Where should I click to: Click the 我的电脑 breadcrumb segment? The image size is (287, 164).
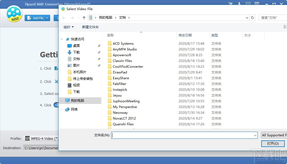(106, 18)
